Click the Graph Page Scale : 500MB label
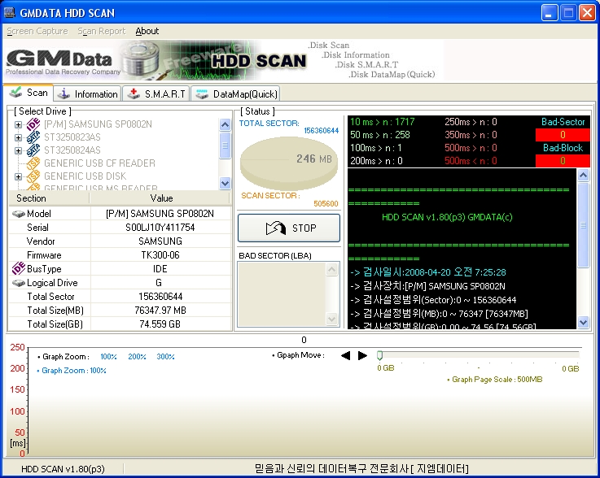 coord(495,380)
